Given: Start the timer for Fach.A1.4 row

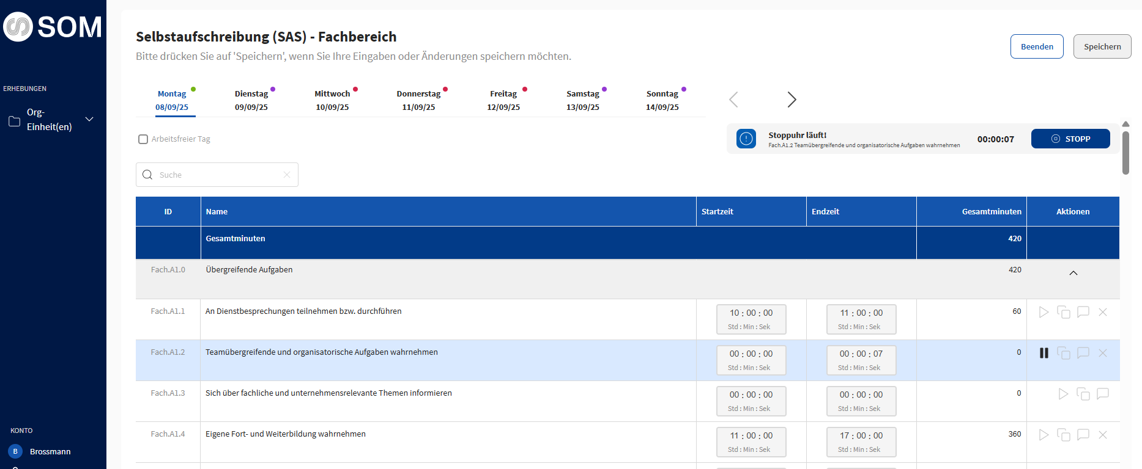Looking at the screenshot, I should [x=1044, y=435].
